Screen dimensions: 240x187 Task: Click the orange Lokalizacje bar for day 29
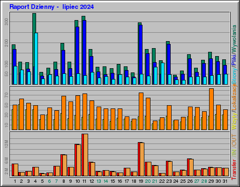[211, 109]
